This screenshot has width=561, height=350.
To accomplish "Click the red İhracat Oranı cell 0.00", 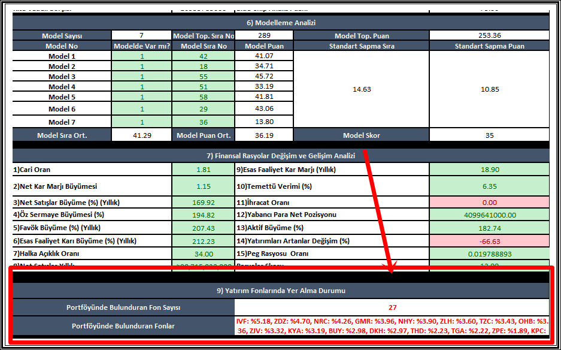I will [x=489, y=203].
